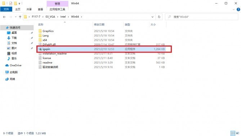Select the Lang folder icon
Image resolution: width=241 pixels, height=136 pixels.
(40, 35)
